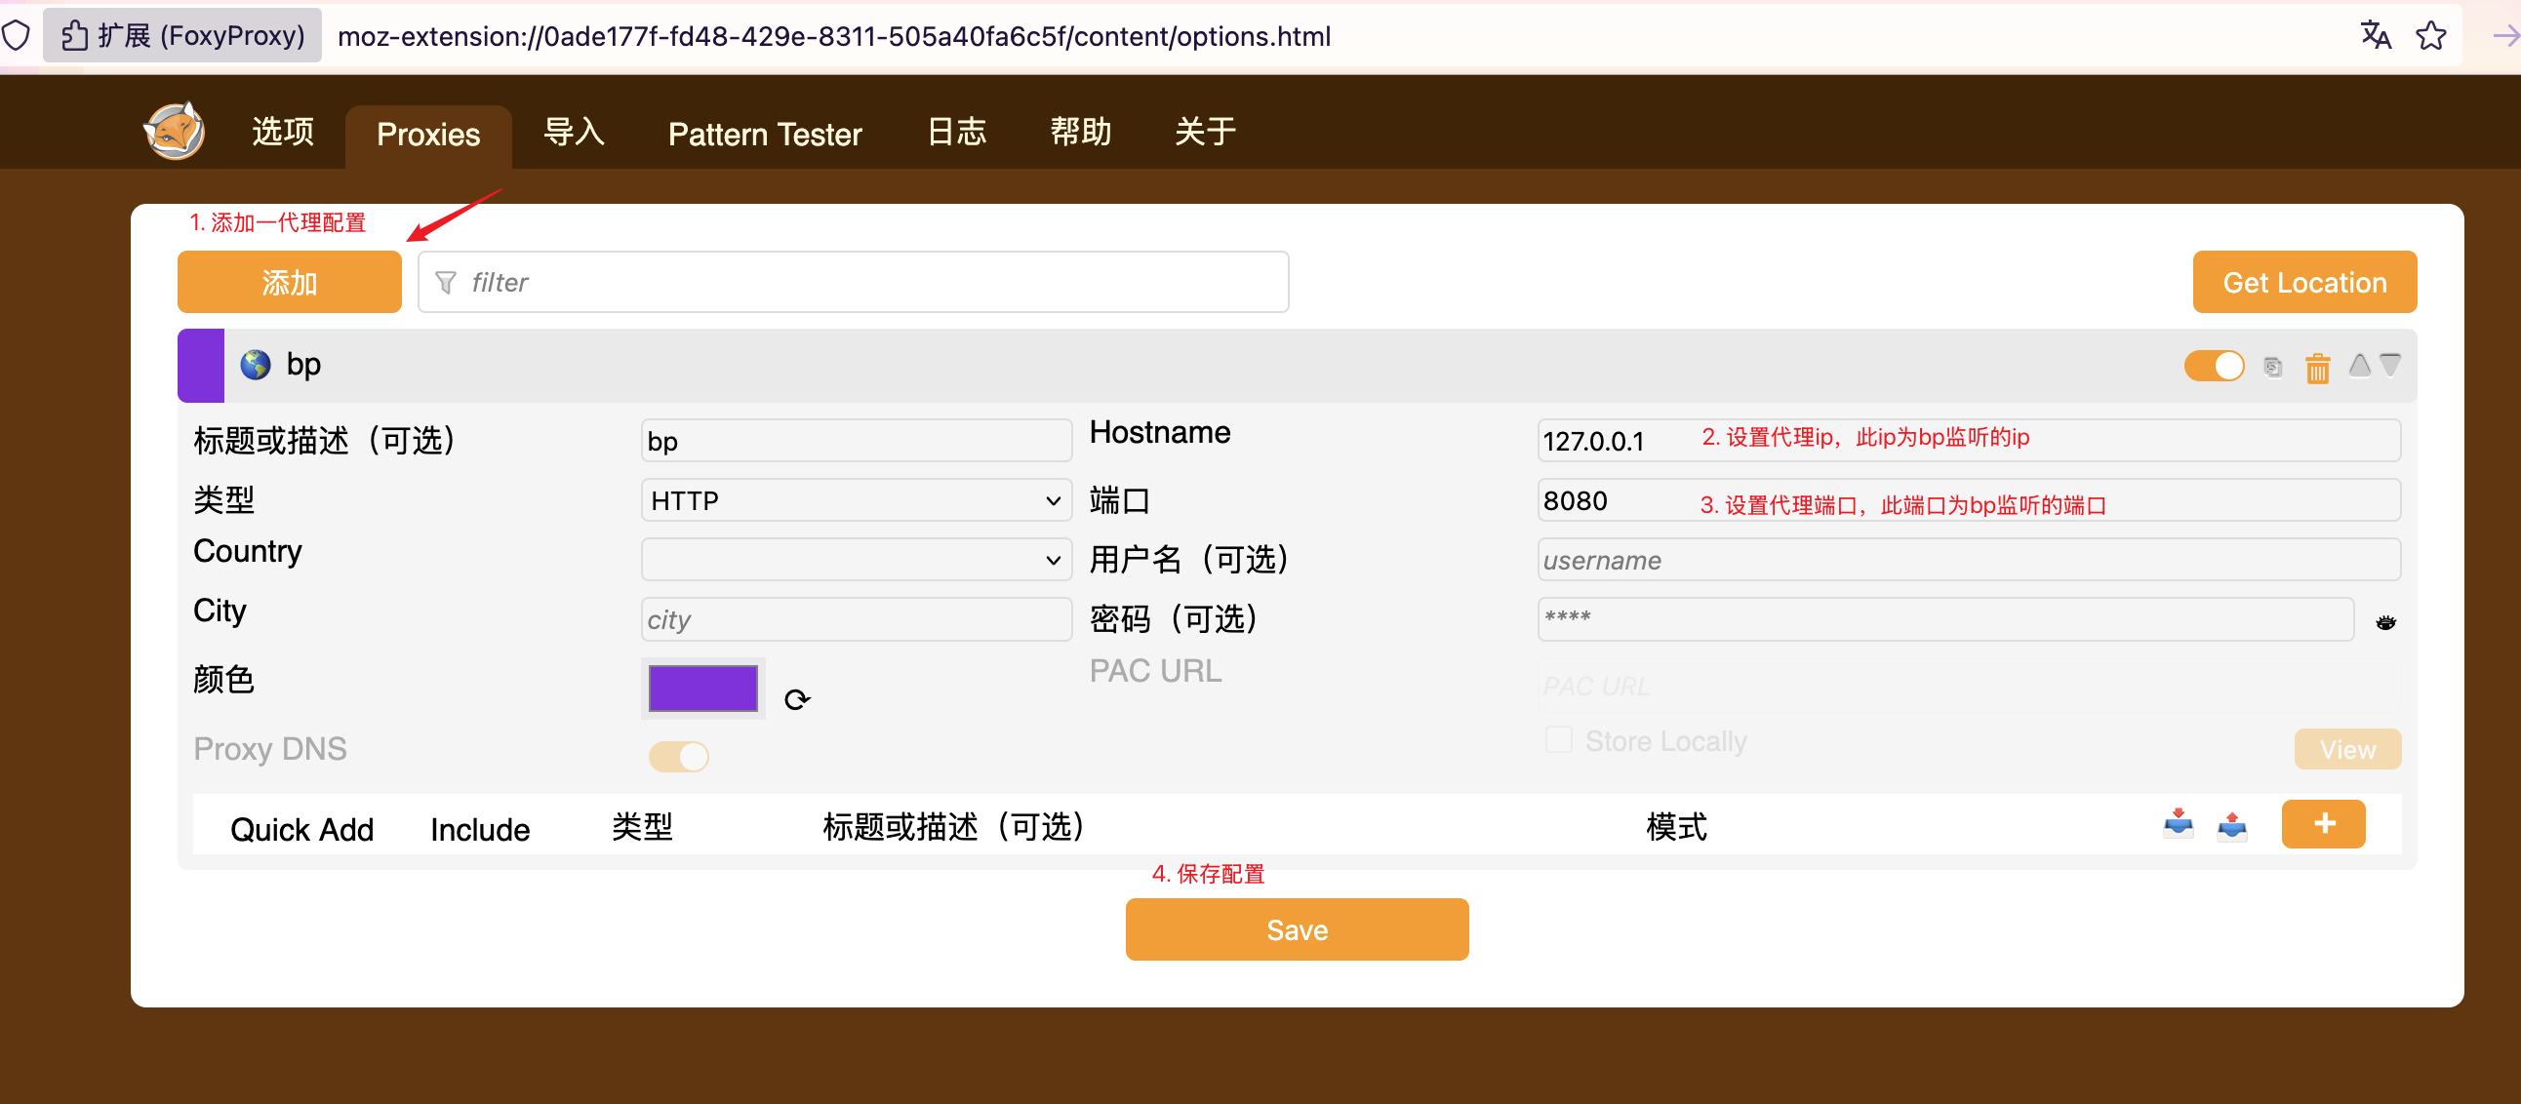The height and width of the screenshot is (1104, 2521).
Task: Reset color with the refresh icon
Action: [797, 699]
